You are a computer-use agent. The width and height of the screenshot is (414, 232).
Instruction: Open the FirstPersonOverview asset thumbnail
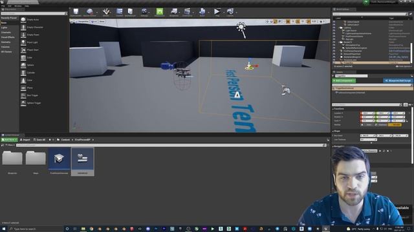[x=59, y=159]
